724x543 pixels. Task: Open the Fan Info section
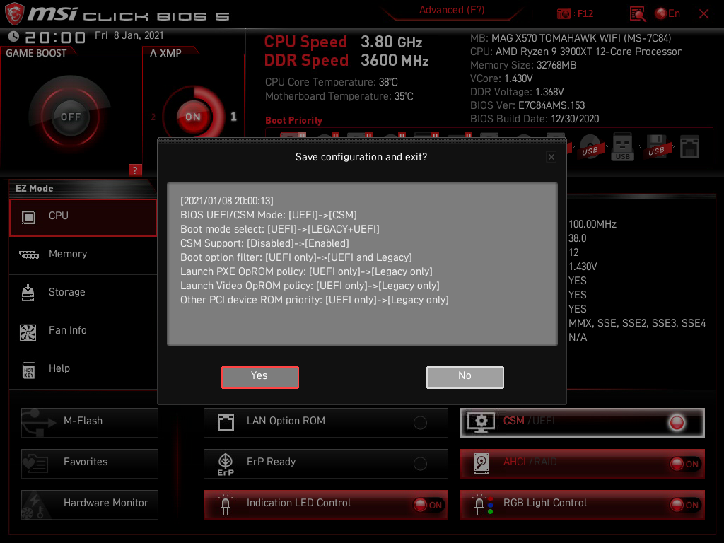pos(83,331)
